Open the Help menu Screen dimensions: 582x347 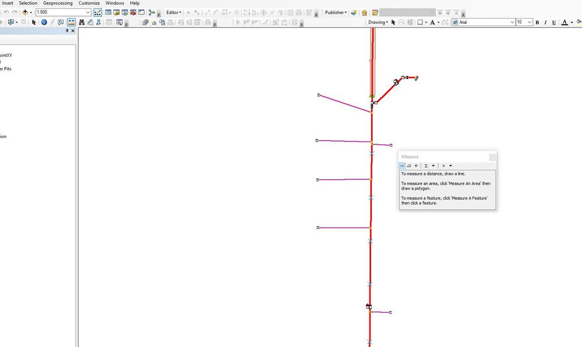coord(135,3)
